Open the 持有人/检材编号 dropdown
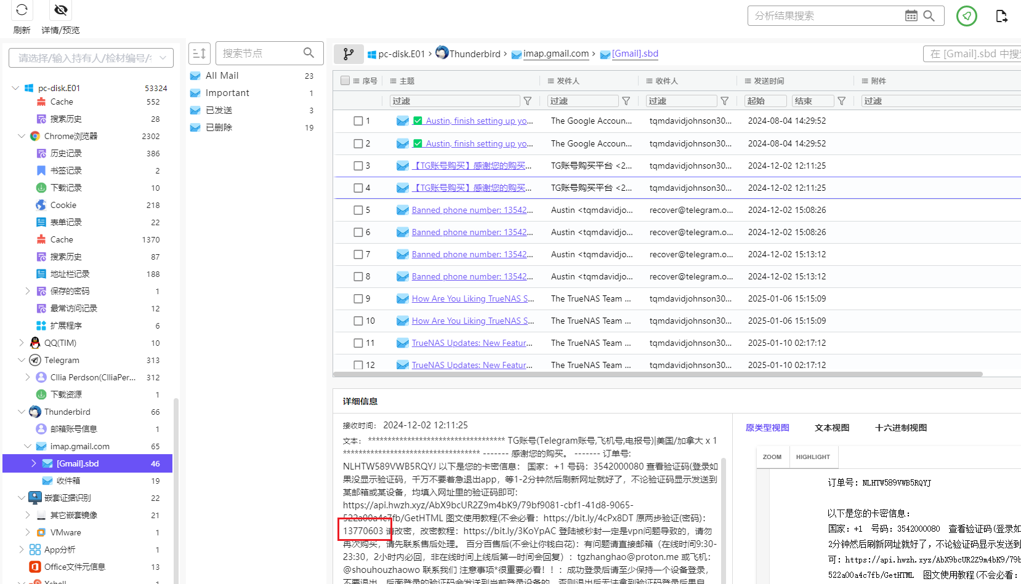 coord(91,58)
